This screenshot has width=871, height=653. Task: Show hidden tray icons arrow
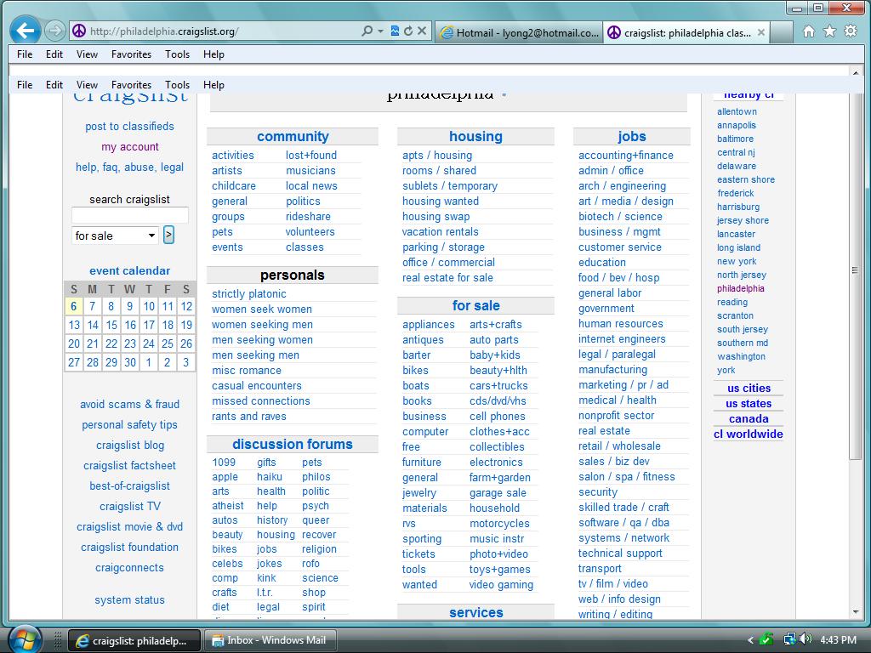pos(750,640)
